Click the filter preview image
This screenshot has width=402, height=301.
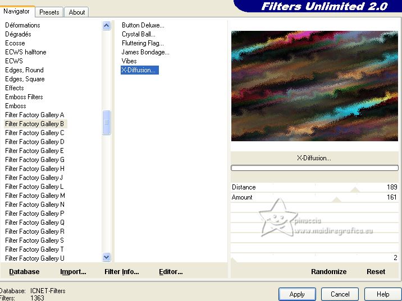point(314,86)
